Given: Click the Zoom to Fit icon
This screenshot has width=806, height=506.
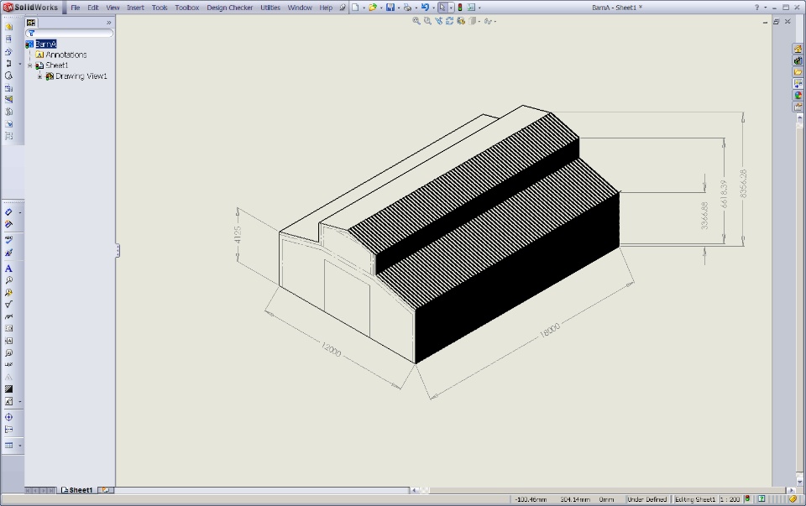Looking at the screenshot, I should pyautogui.click(x=416, y=21).
